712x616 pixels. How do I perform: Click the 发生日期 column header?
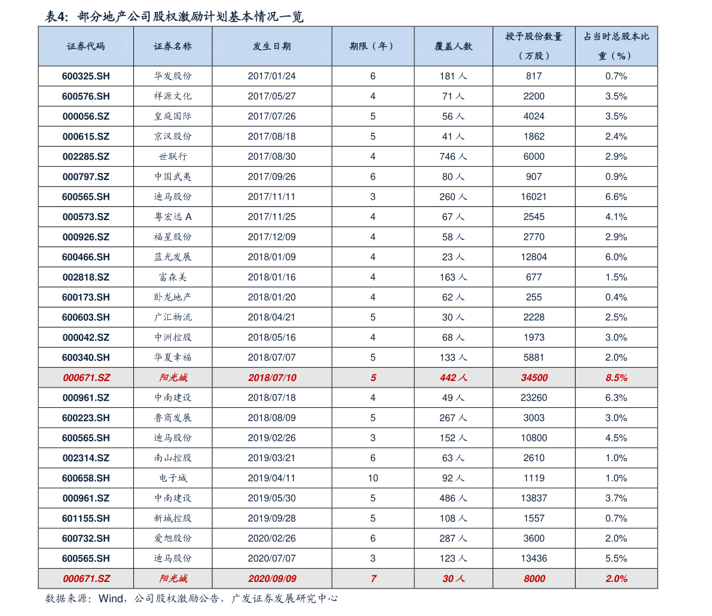271,46
